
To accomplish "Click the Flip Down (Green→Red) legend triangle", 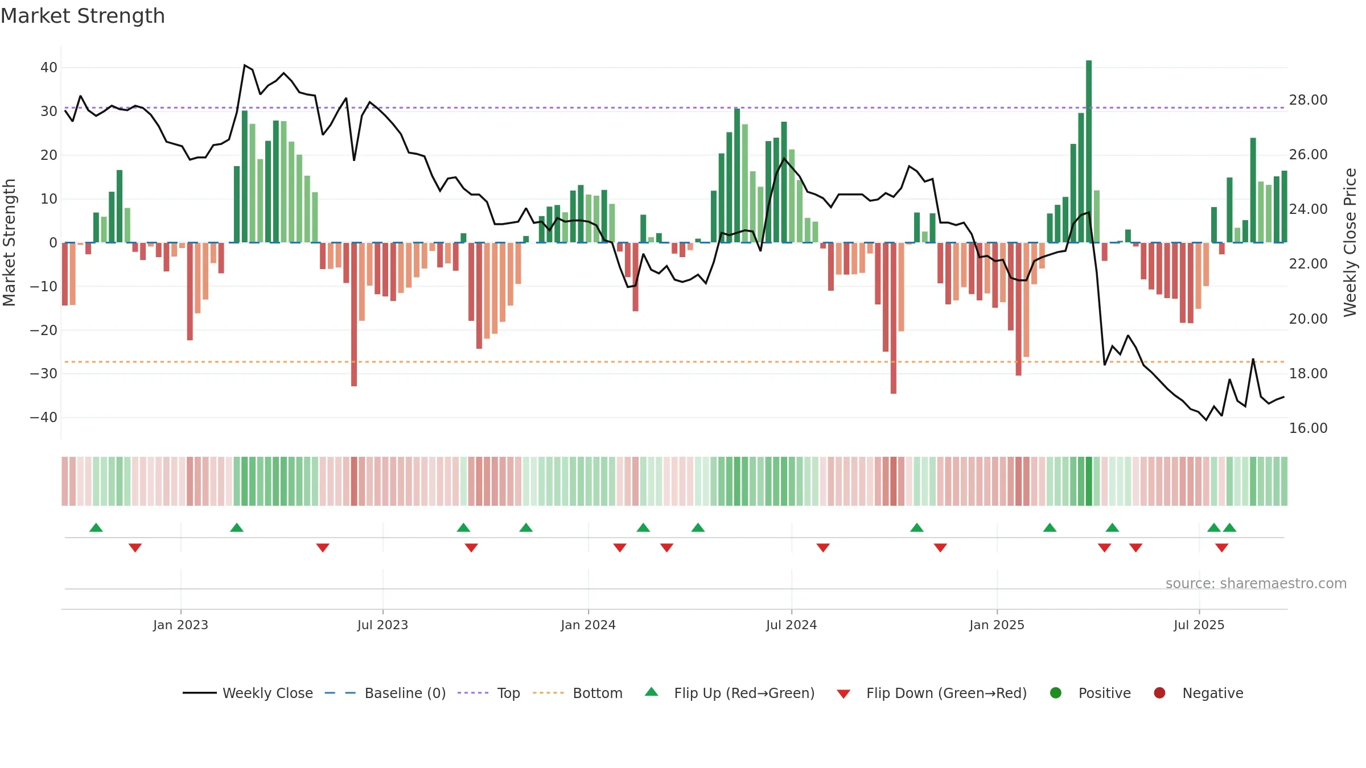I will (844, 694).
